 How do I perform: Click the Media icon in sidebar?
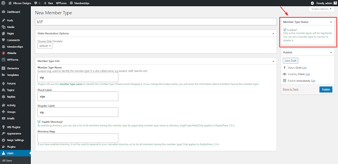3,27
